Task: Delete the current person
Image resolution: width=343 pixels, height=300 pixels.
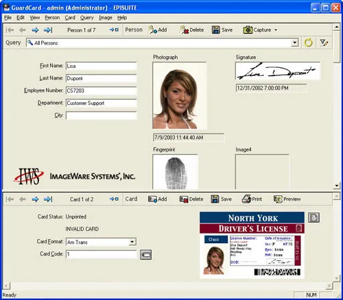Action: [x=191, y=29]
